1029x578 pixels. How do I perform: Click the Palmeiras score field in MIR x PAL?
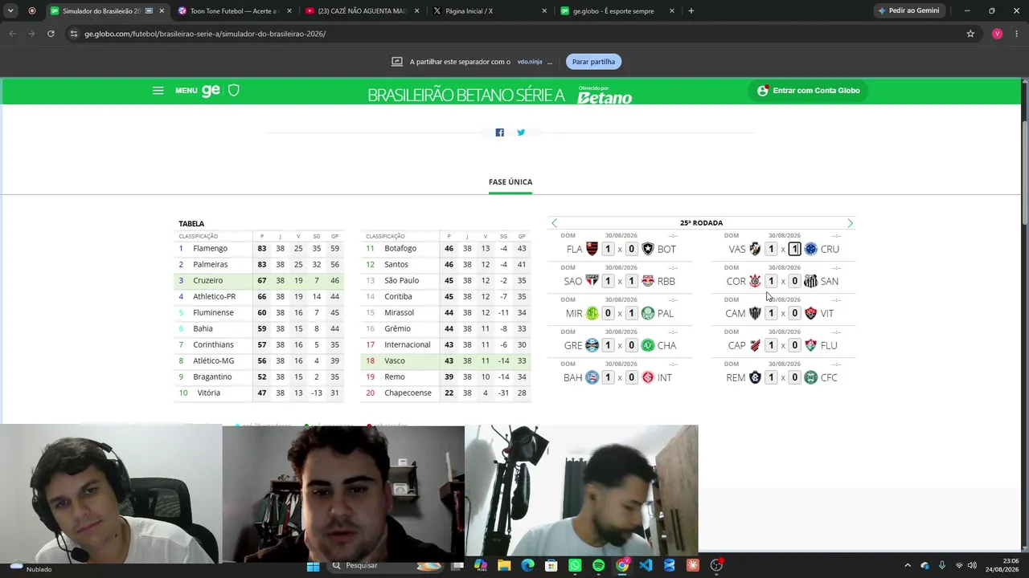(x=631, y=313)
